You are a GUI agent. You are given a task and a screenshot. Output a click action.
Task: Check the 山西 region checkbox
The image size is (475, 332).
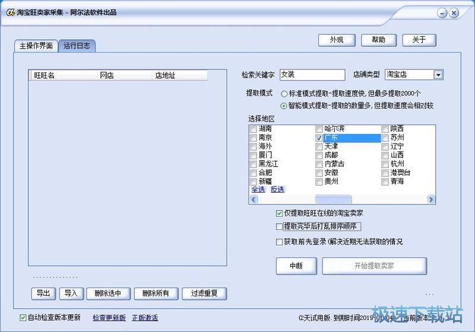tap(385, 155)
